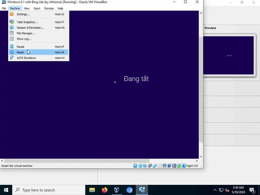The width and height of the screenshot is (260, 195).
Task: Open the blue circle browser taskbar icon
Action: click(129, 190)
